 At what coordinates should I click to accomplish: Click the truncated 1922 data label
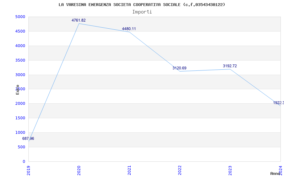point(278,103)
